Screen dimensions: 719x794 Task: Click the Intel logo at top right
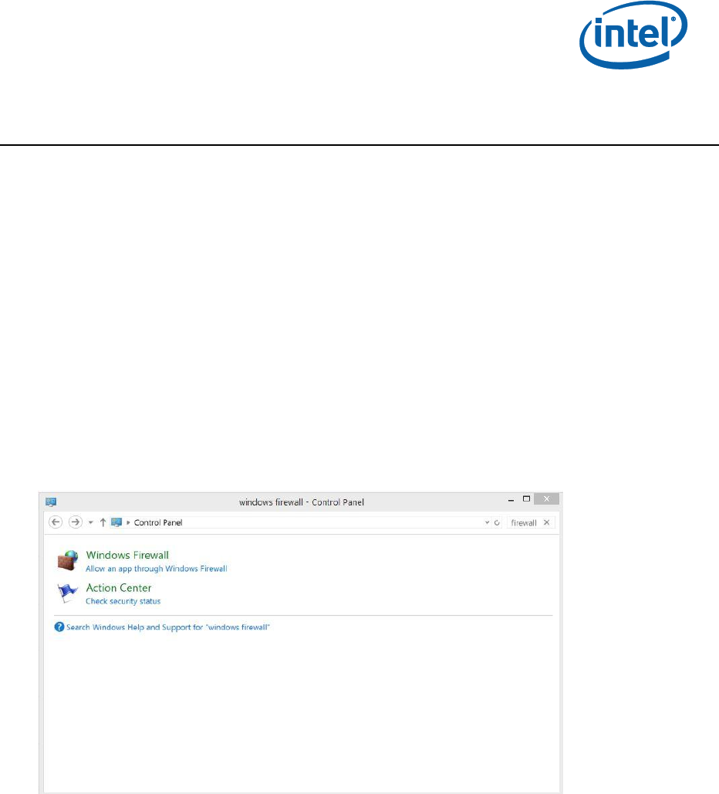pos(633,35)
